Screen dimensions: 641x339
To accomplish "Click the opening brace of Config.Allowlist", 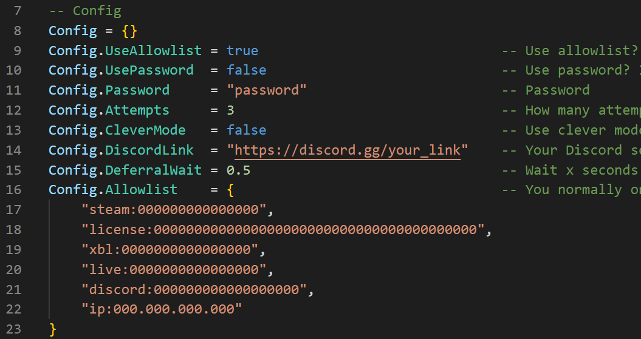I will coord(230,190).
